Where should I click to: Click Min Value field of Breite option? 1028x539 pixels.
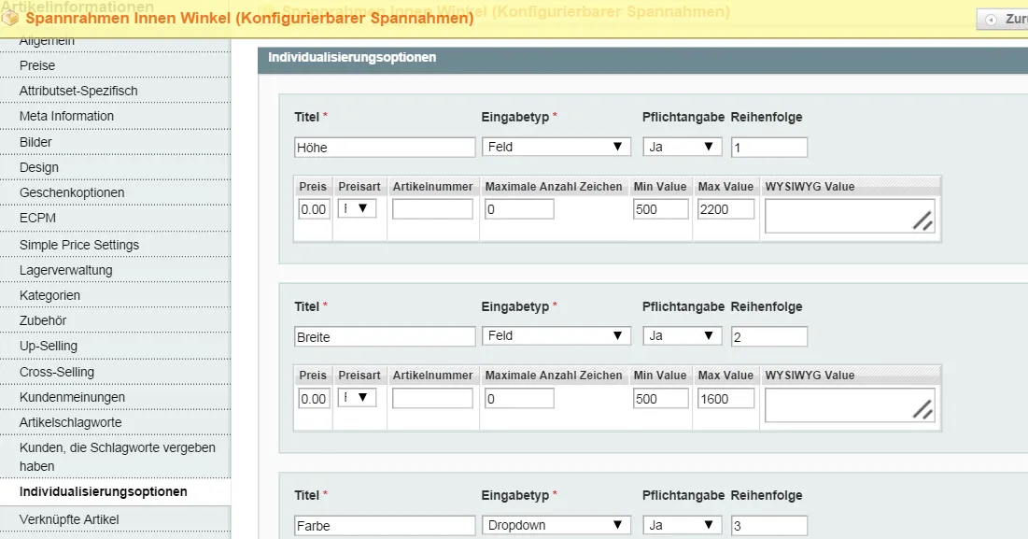coord(660,399)
